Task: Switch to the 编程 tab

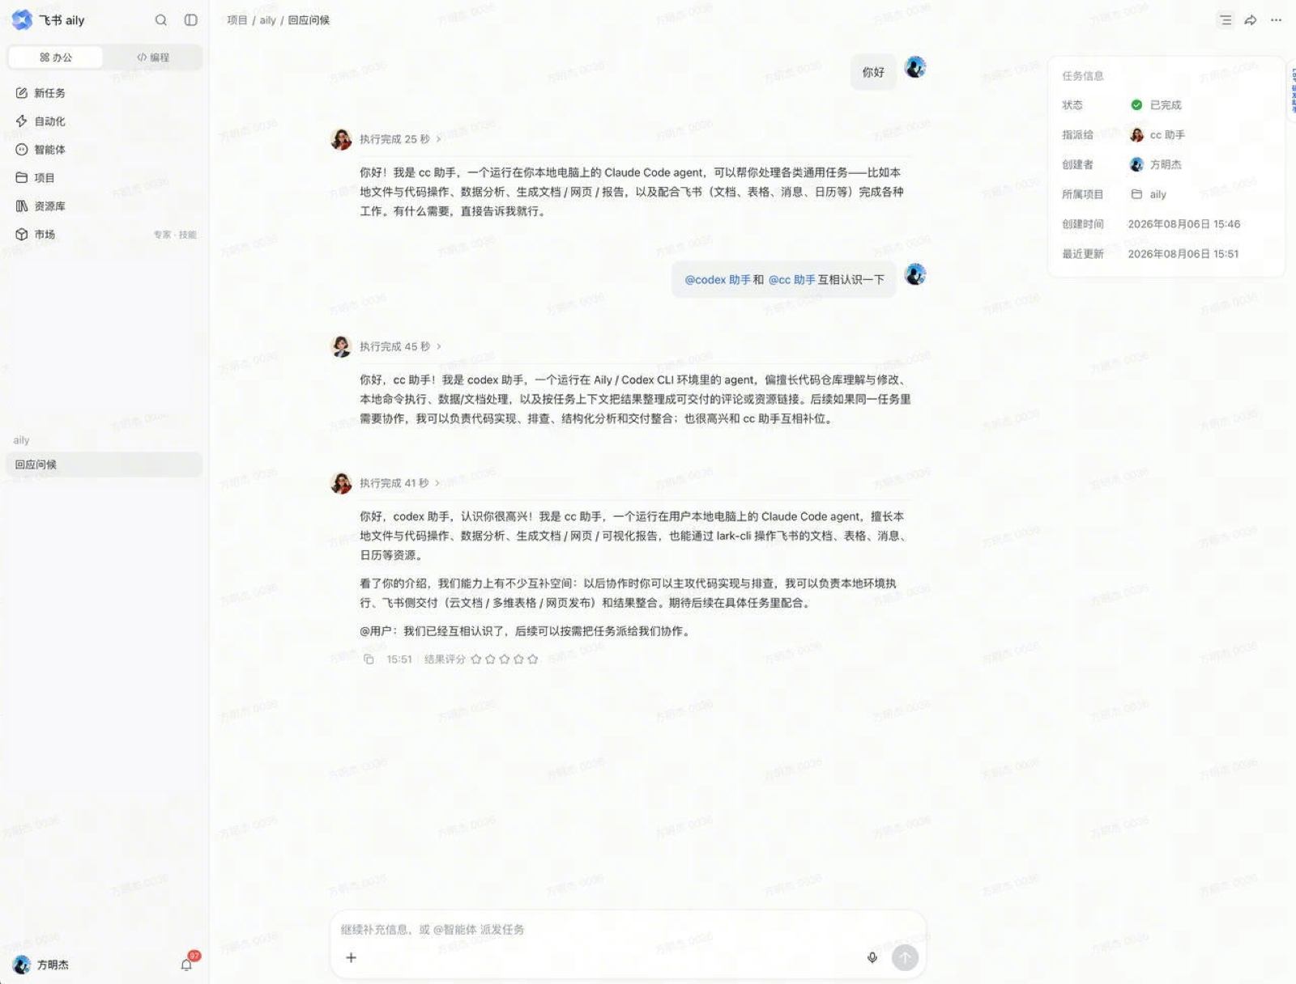Action: tap(152, 57)
